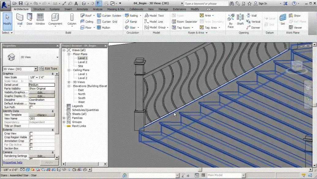The width and height of the screenshot is (317, 179).
Task: Click the Detail Level value field
Action: pyautogui.click(x=42, y=85)
